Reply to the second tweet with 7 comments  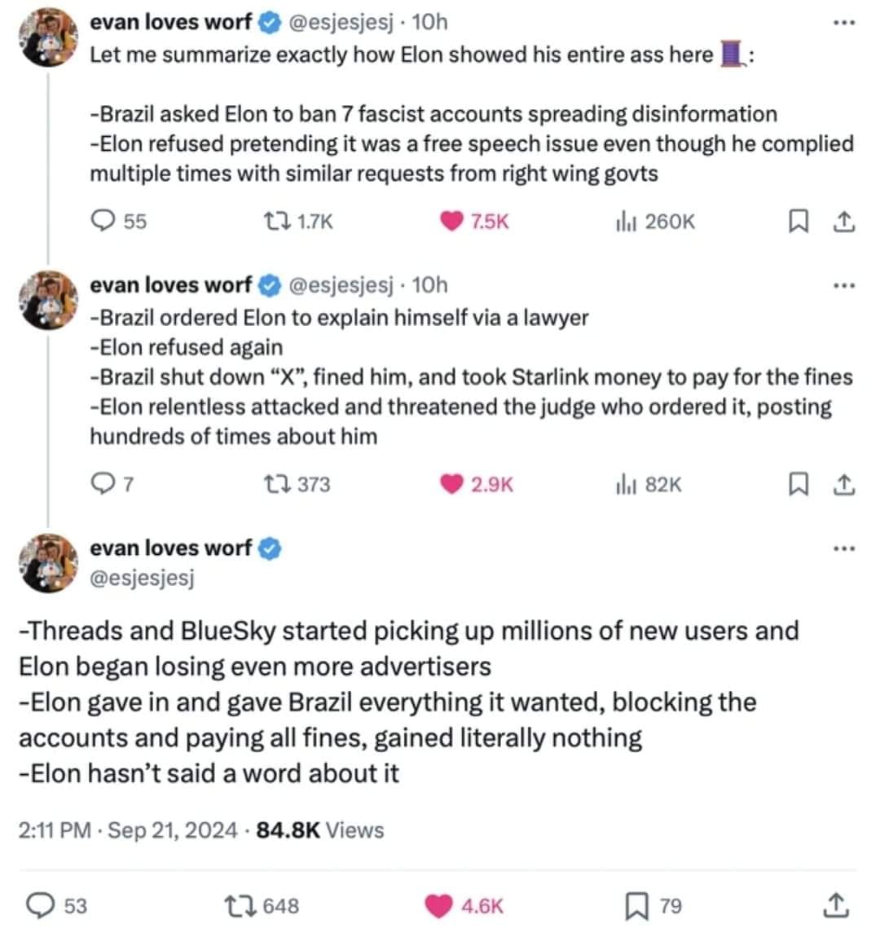[102, 485]
